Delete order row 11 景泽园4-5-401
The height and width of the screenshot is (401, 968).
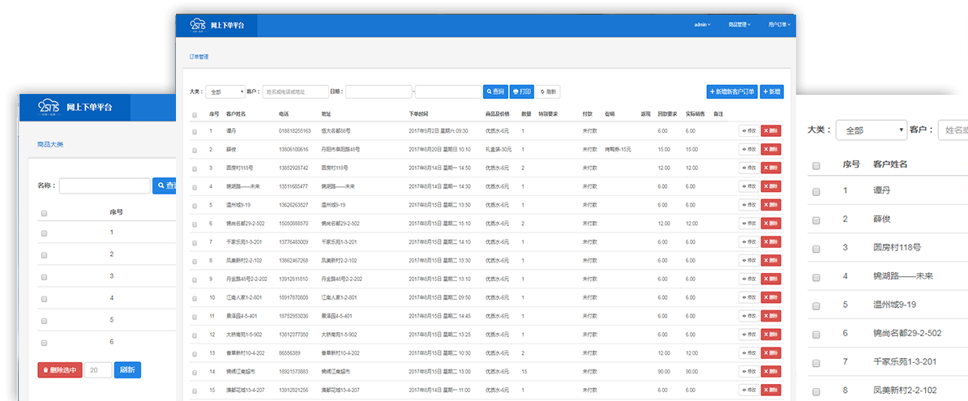coord(771,316)
